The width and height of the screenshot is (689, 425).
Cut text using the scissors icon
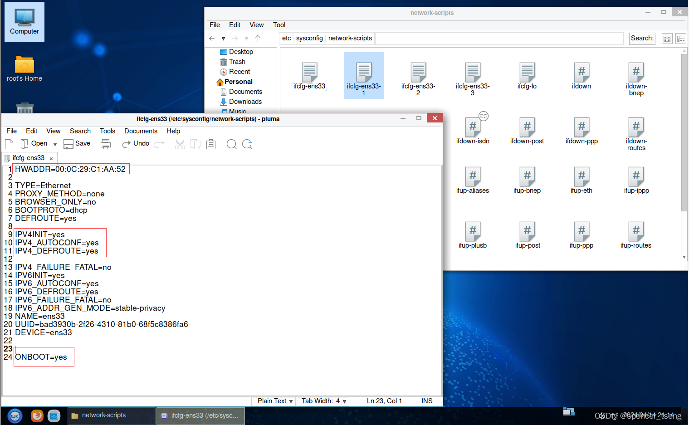click(180, 144)
